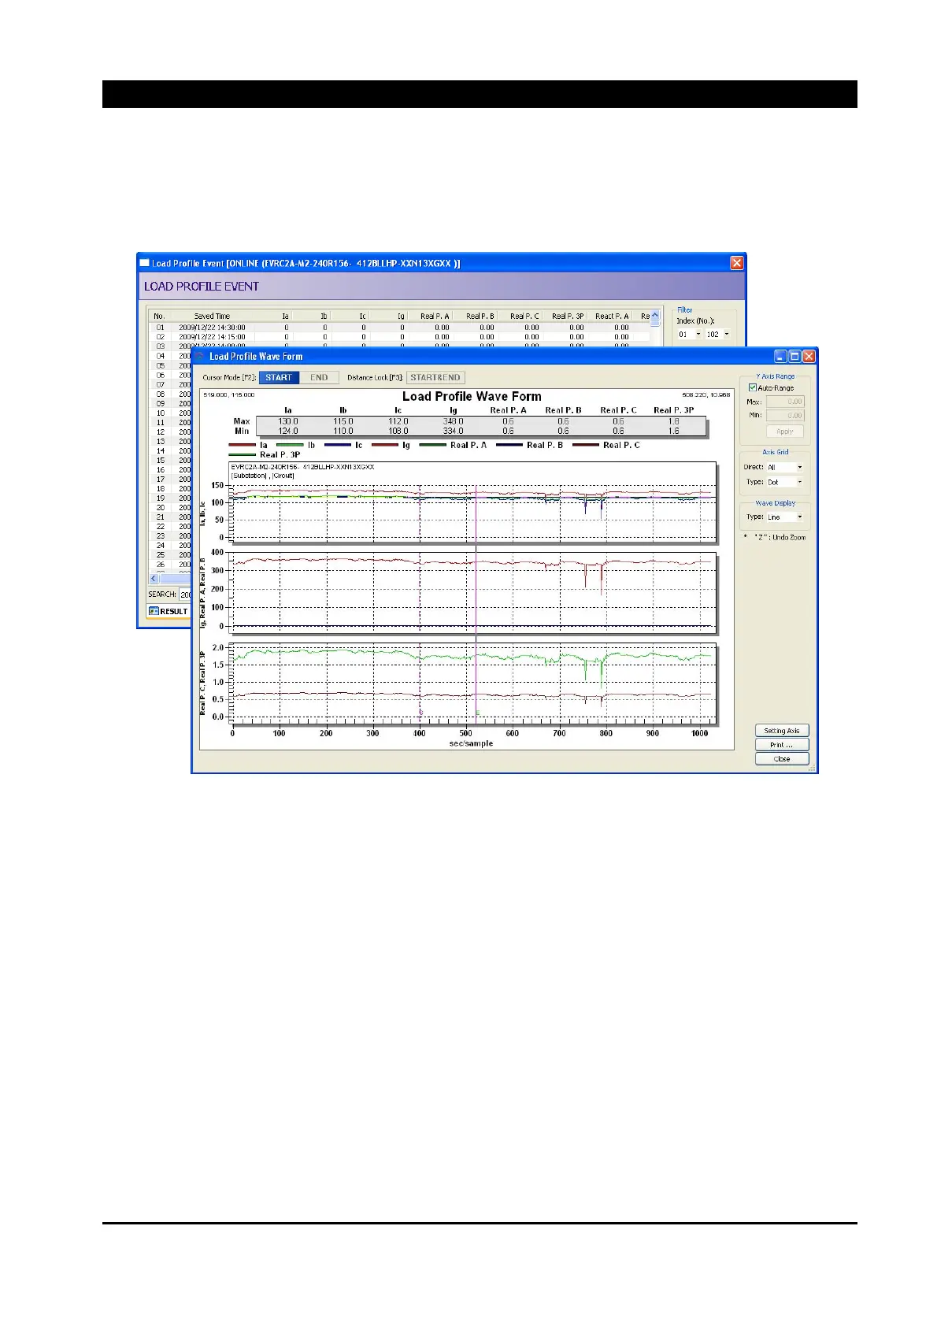
Task: Click the Load Profile Wave Form window title icon
Action: [x=200, y=356]
